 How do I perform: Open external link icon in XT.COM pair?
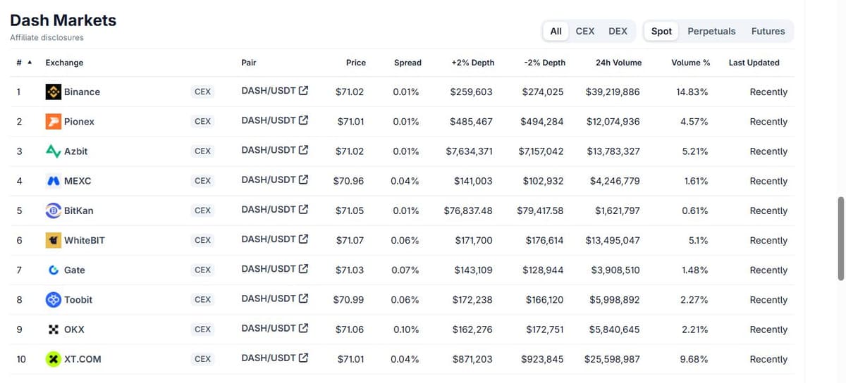pyautogui.click(x=304, y=358)
